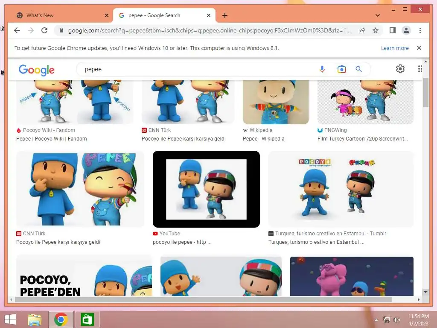Open a new browser tab

click(225, 15)
